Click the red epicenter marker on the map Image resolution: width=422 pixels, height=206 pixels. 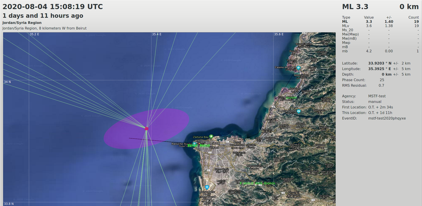[x=146, y=129]
